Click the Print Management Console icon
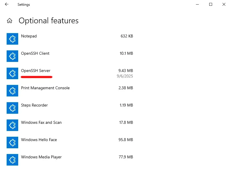This screenshot has height=171, width=230. click(x=12, y=91)
